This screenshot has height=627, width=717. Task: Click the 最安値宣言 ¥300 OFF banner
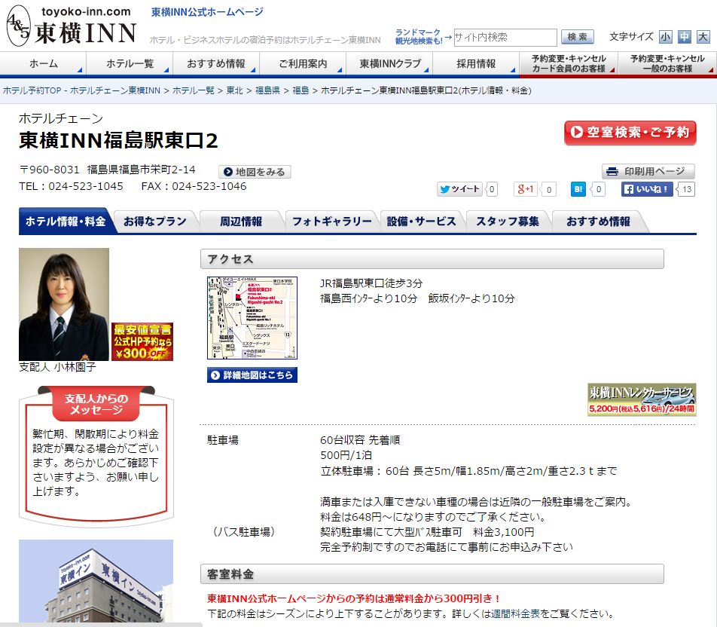[142, 341]
